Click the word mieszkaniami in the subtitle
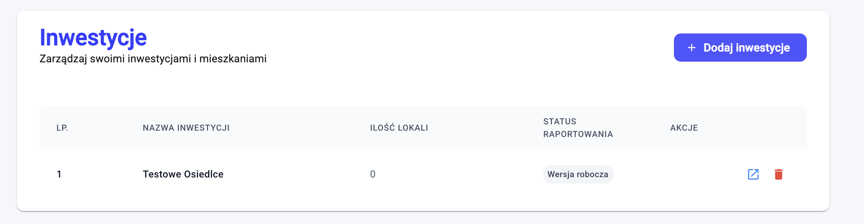The width and height of the screenshot is (864, 224). pos(233,59)
